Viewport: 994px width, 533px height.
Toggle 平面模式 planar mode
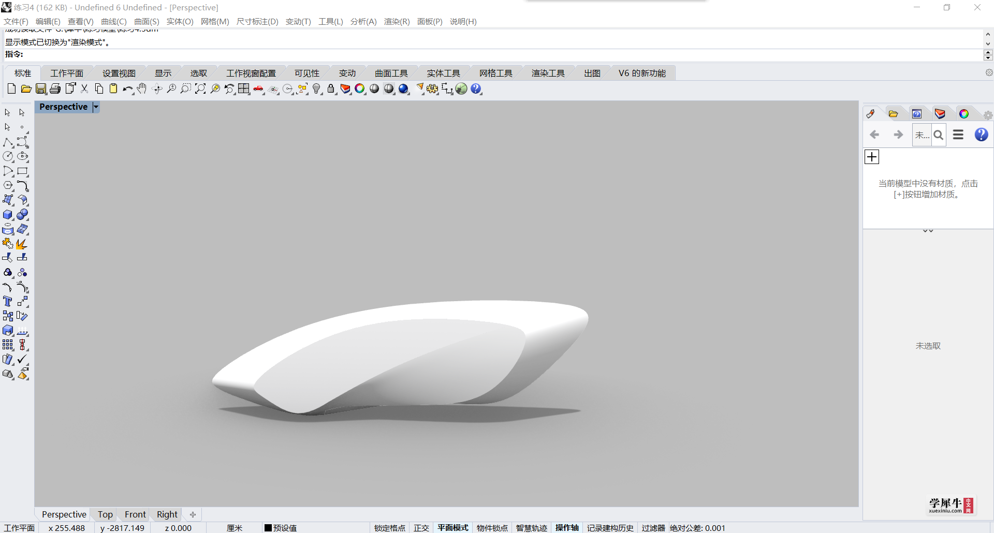tap(453, 528)
